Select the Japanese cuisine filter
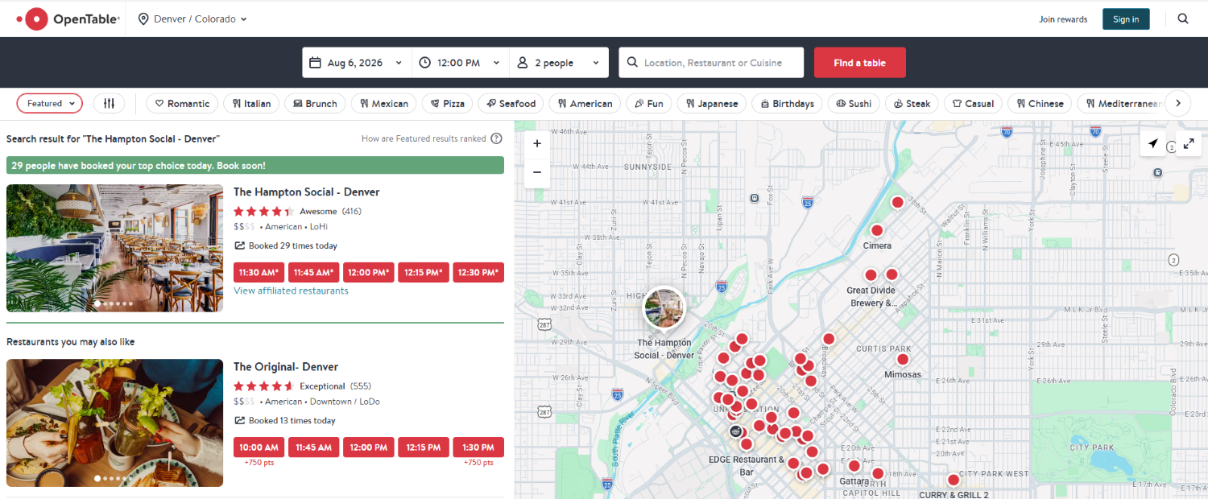The width and height of the screenshot is (1208, 499). coord(712,103)
